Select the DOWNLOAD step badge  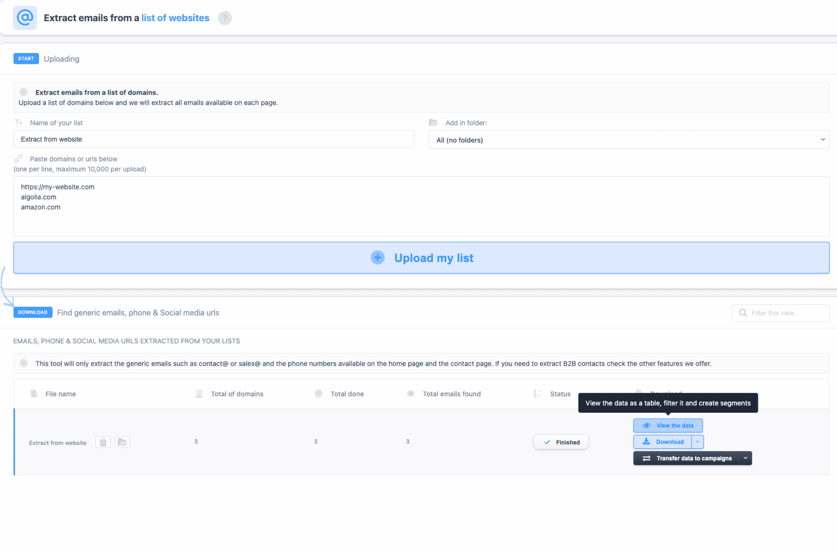(33, 312)
